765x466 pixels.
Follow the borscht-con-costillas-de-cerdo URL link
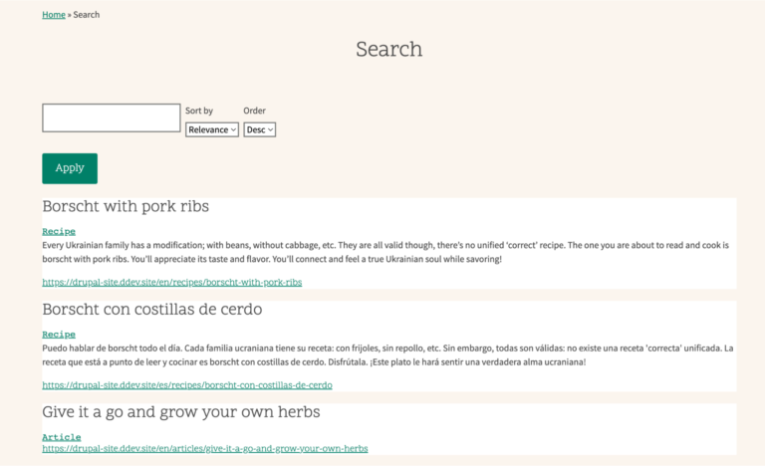(187, 385)
